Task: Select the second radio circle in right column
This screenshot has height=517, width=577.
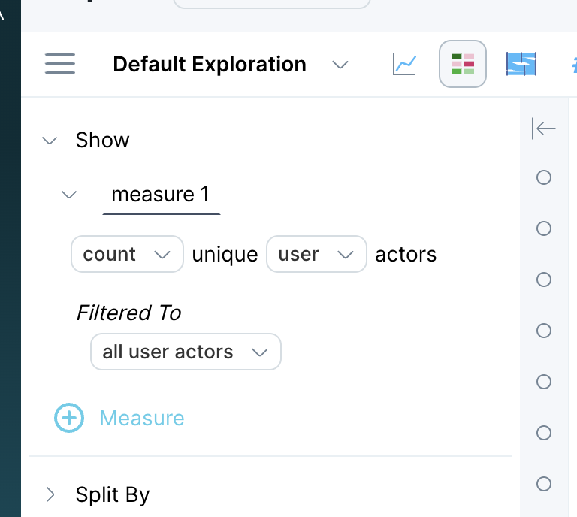Action: pyautogui.click(x=543, y=228)
